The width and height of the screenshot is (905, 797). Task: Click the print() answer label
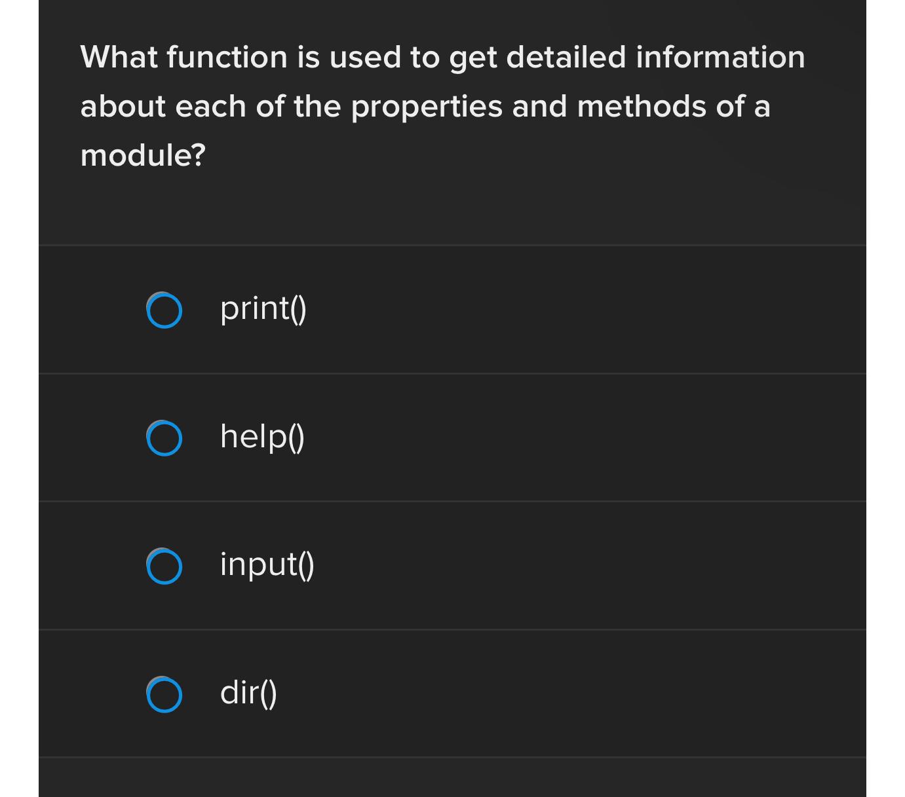pyautogui.click(x=262, y=308)
